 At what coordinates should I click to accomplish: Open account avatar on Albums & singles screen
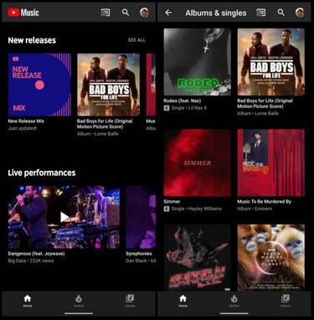[x=300, y=13]
